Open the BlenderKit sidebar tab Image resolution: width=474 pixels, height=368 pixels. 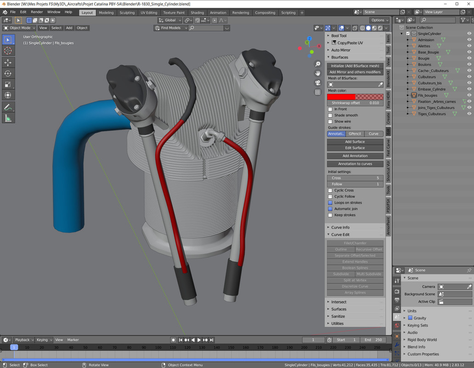point(388,79)
